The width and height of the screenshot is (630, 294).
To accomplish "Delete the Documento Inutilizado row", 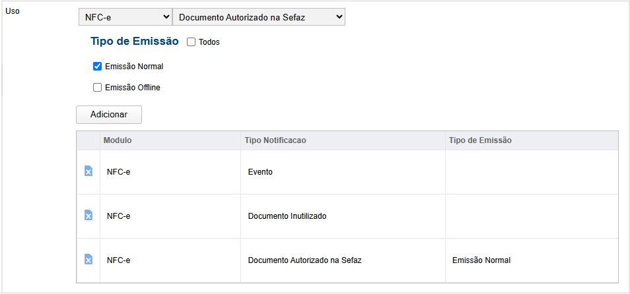I will point(88,216).
